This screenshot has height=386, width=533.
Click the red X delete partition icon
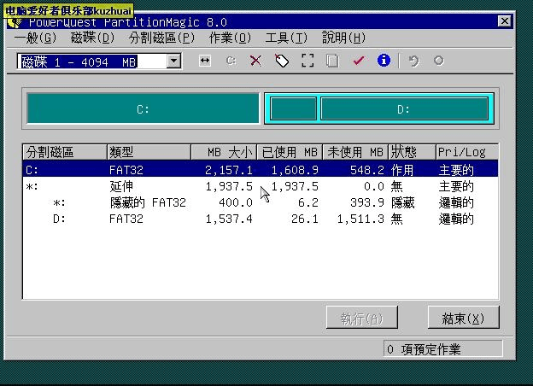coord(255,61)
